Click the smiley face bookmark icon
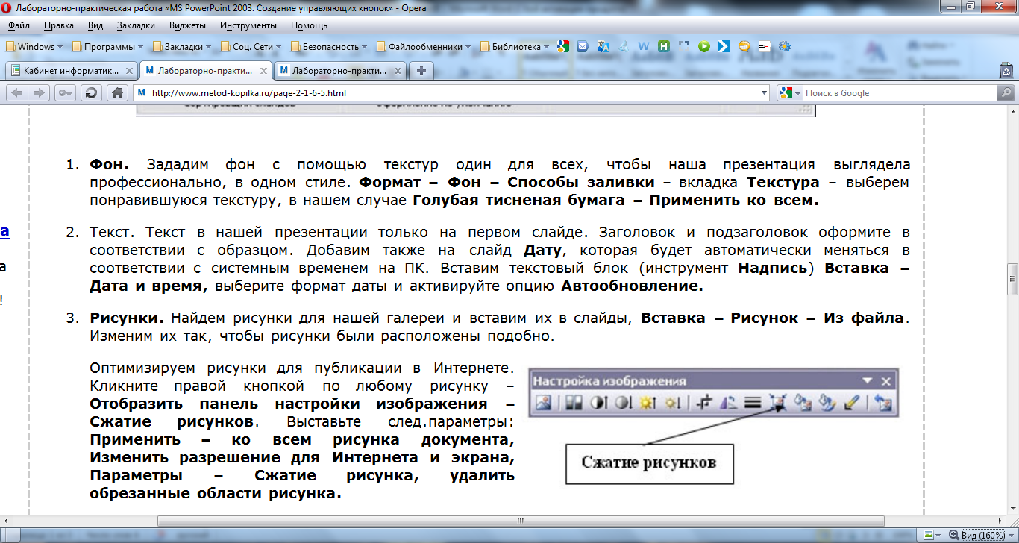Viewport: 1019px width, 543px height. [x=744, y=46]
